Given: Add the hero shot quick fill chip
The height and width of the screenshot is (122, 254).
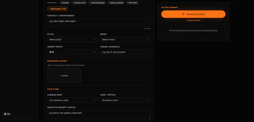Looking at the screenshot, I should pos(132,3).
